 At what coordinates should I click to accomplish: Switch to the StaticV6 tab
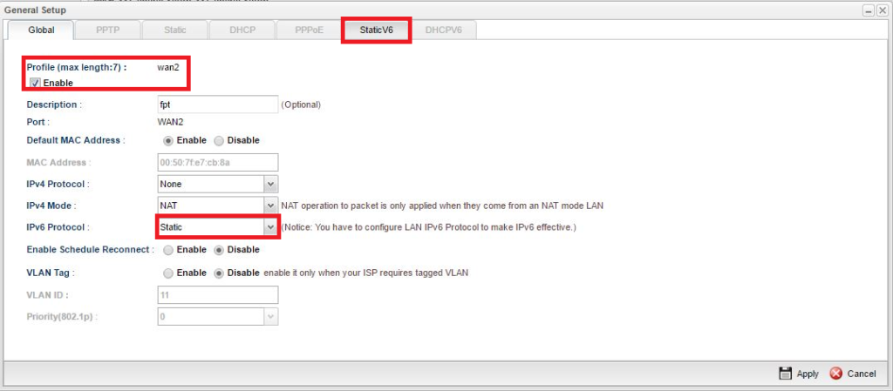click(x=376, y=30)
